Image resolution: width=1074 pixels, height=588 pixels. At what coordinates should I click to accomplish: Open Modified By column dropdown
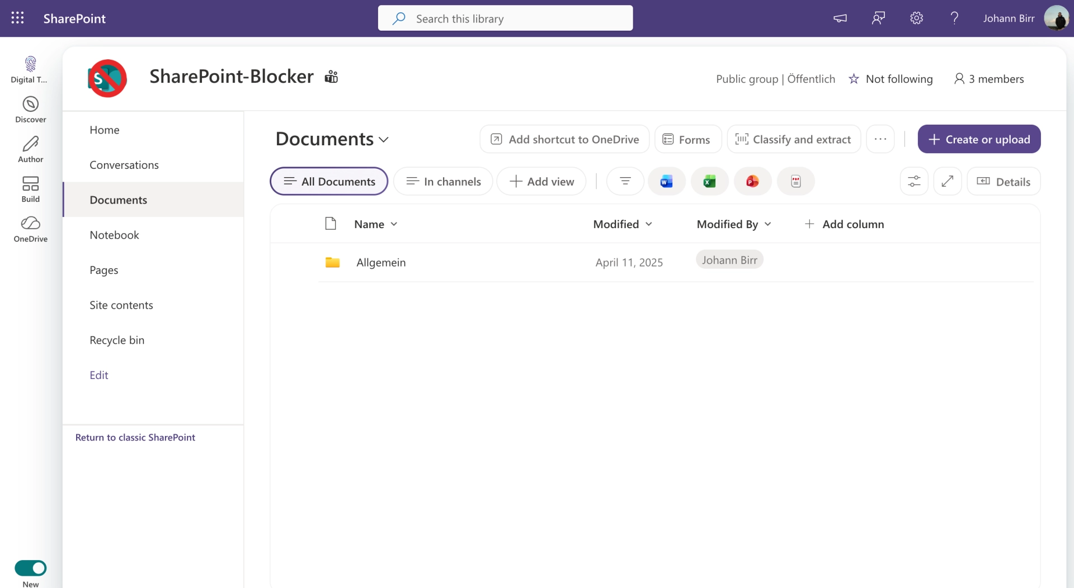(767, 224)
